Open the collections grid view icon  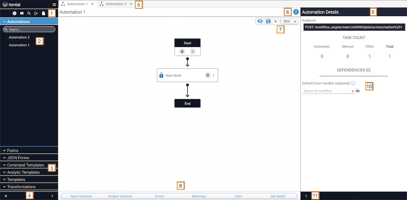click(22, 13)
